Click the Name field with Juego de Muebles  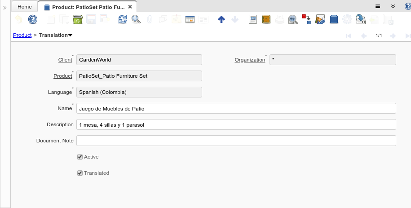tap(236, 108)
